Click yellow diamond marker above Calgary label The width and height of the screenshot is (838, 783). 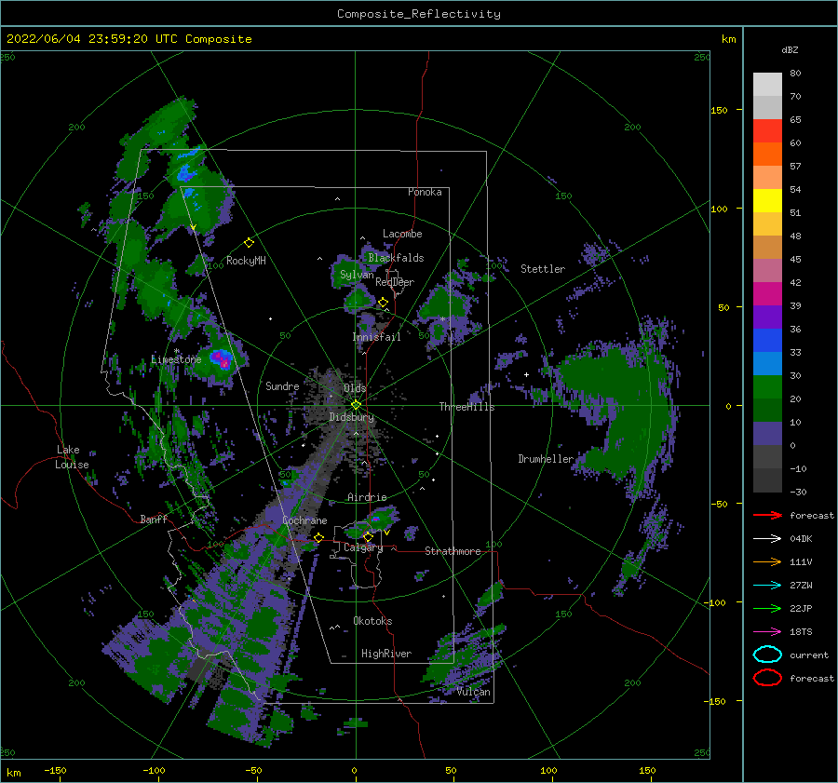point(368,536)
